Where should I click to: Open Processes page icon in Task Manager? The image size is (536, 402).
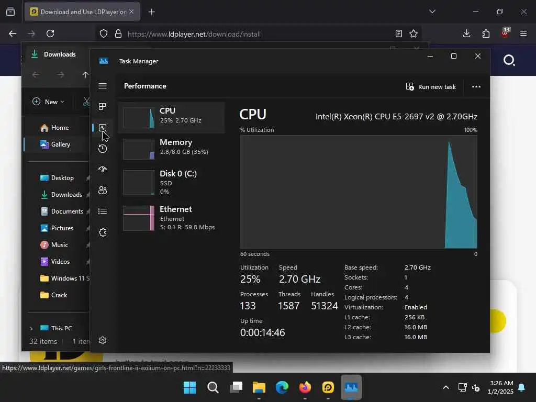(x=103, y=107)
